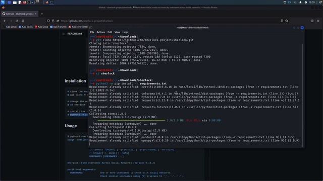Open the Kali Tools bookmark
Viewport: 323px width, 181px height.
tap(26, 27)
